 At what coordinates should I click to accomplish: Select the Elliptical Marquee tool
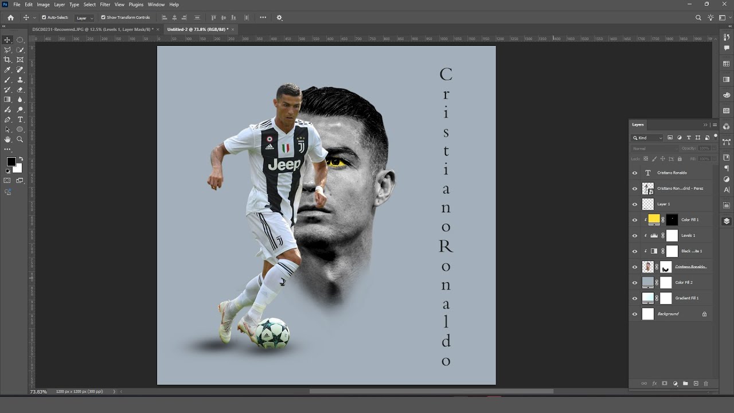pos(20,40)
